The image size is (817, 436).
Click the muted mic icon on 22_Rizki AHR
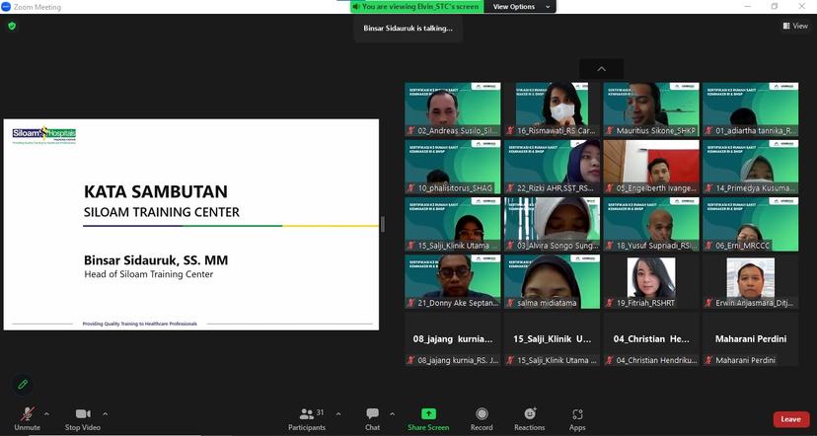coord(510,188)
